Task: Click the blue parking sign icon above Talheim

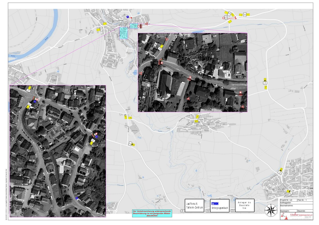Action: pyautogui.click(x=128, y=17)
